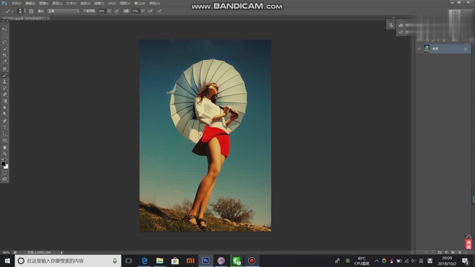475x267 pixels.
Task: Select the Quick Selection tool
Action: click(x=5, y=49)
